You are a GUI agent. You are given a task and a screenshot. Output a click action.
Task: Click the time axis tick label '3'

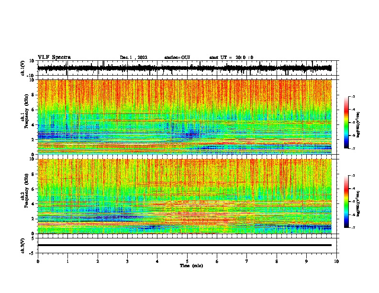click(127, 261)
